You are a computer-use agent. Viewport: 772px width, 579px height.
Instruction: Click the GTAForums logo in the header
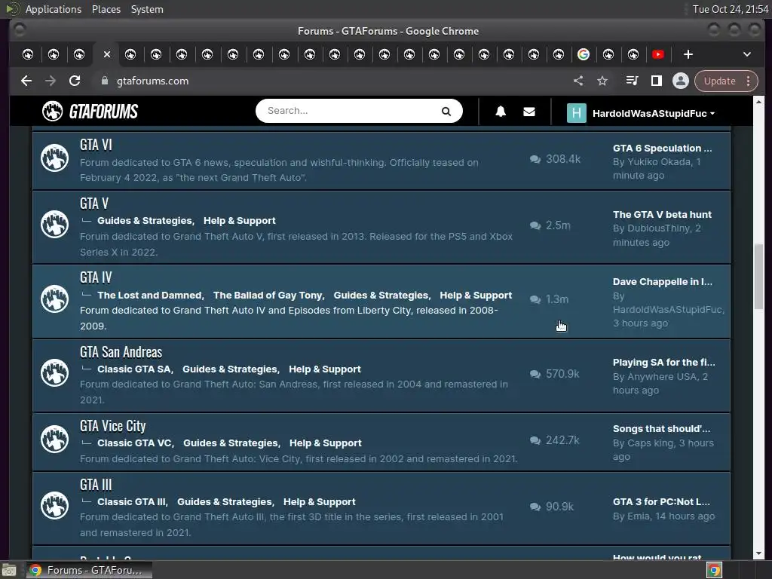click(x=90, y=112)
